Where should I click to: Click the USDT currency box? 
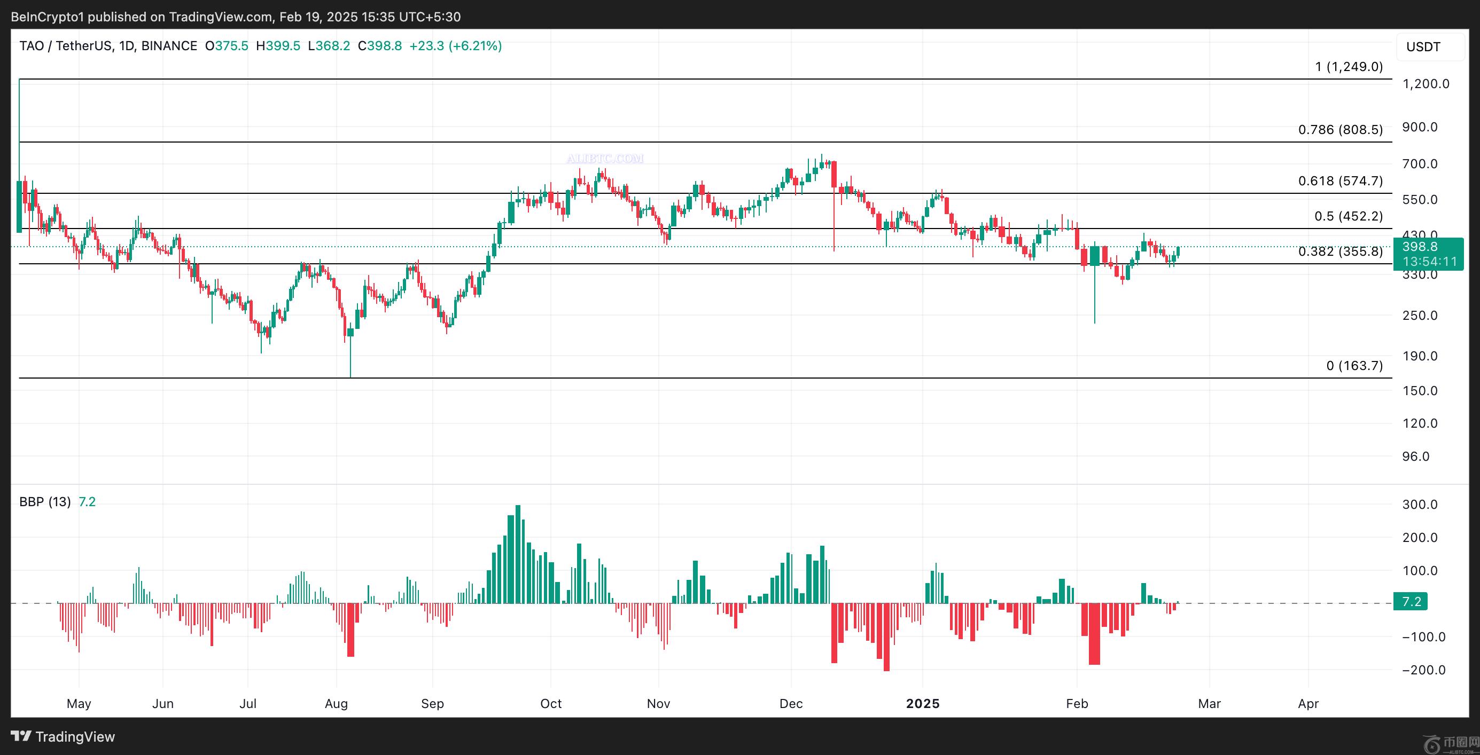[1422, 47]
